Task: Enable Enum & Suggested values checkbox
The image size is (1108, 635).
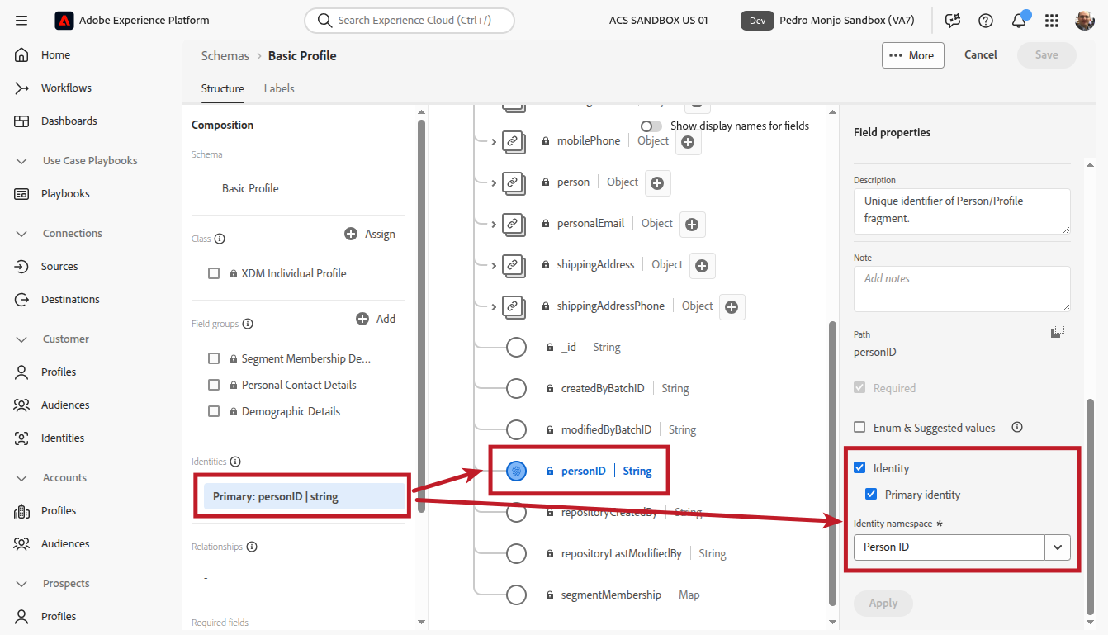Action: tap(859, 428)
